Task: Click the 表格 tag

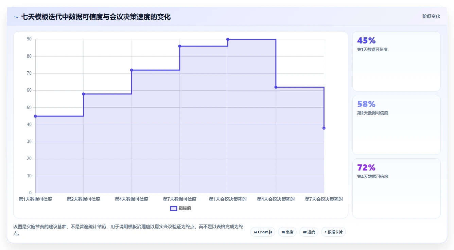Action: tap(287, 232)
